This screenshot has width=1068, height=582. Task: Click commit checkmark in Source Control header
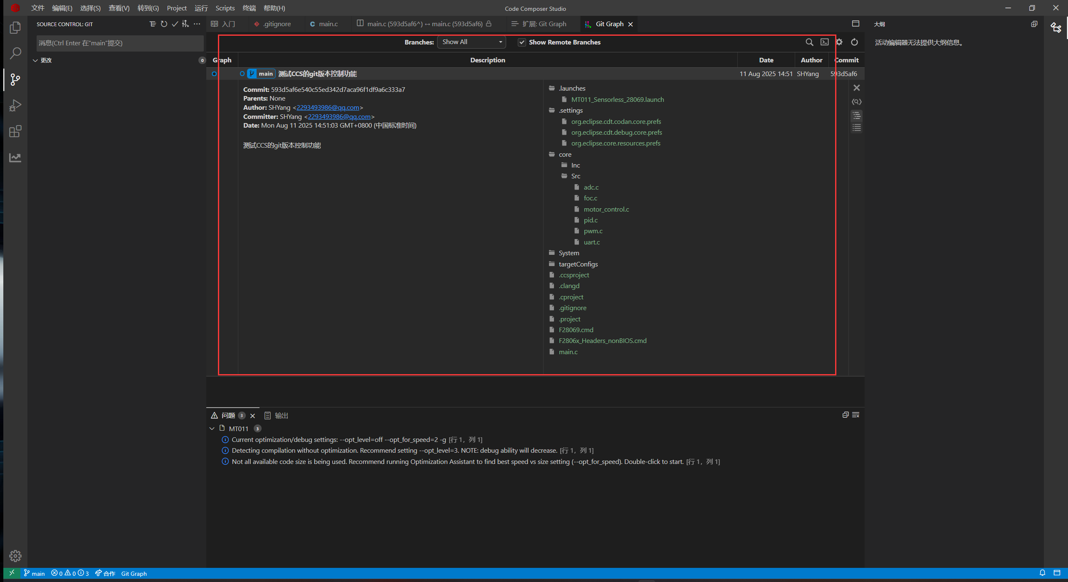click(175, 24)
